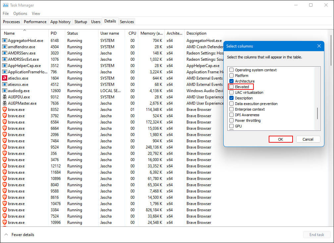This screenshot has width=334, height=243.
Task: Sort by the User name column header
Action: point(111,33)
